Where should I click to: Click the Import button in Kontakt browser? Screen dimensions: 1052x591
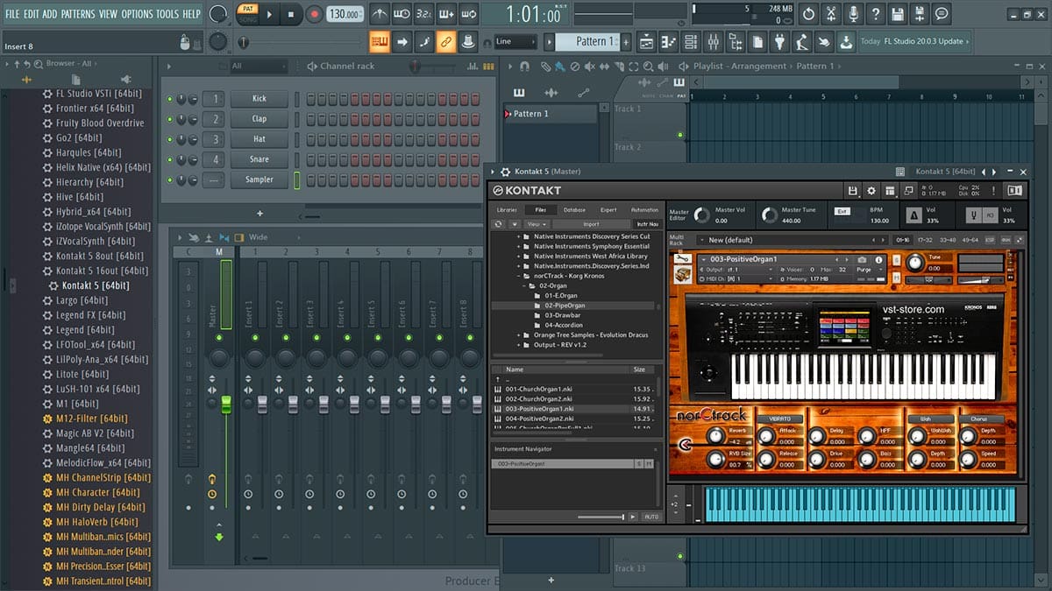pos(591,224)
